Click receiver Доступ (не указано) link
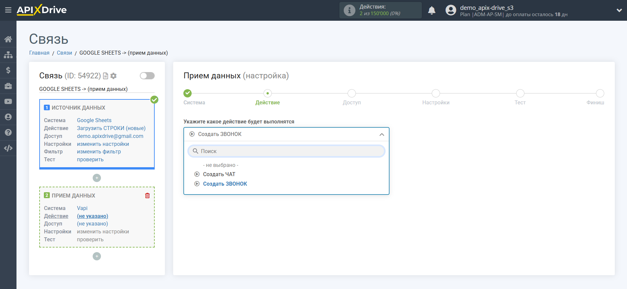 point(92,224)
